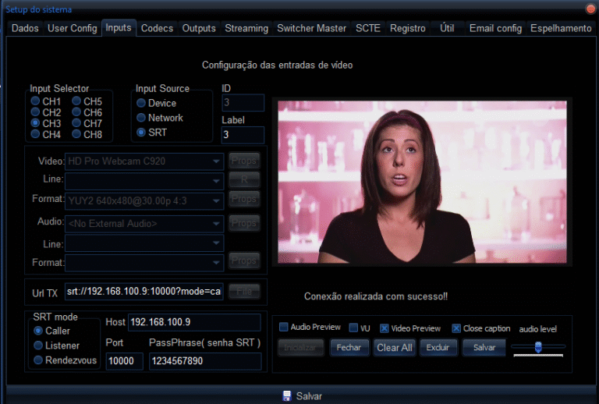Open the Switcher Master tab
The height and width of the screenshot is (404, 599).
311,28
